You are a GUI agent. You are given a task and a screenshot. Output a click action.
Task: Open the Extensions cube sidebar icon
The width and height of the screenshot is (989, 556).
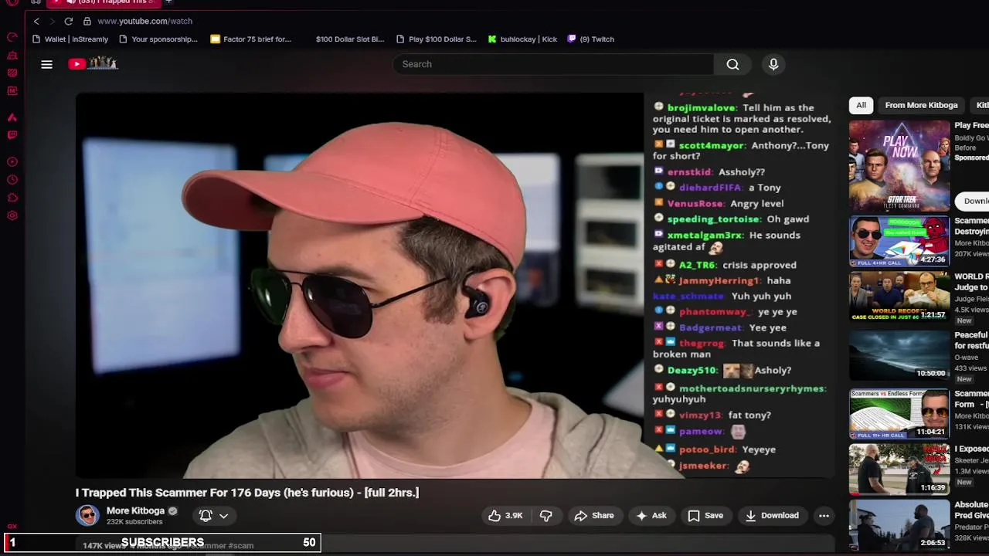coord(12,198)
